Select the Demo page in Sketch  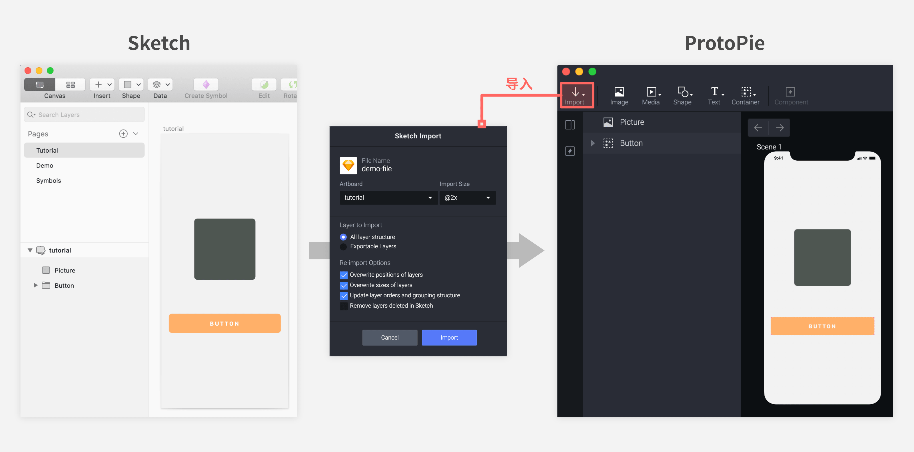(x=84, y=166)
